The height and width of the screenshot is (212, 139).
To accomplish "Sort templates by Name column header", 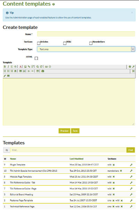I will (13, 159).
